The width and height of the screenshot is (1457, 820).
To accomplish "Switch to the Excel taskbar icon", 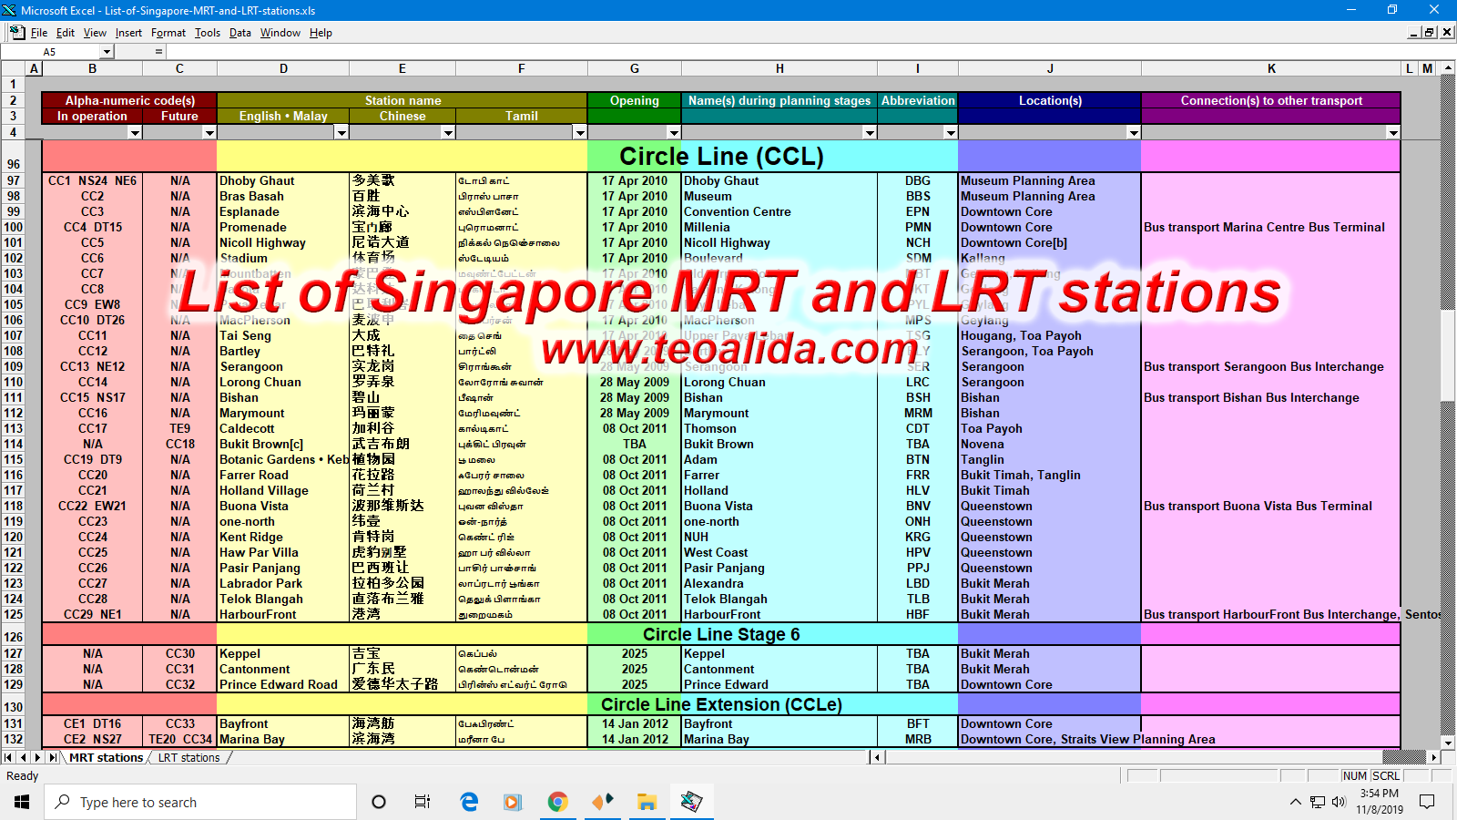I will pos(691,802).
